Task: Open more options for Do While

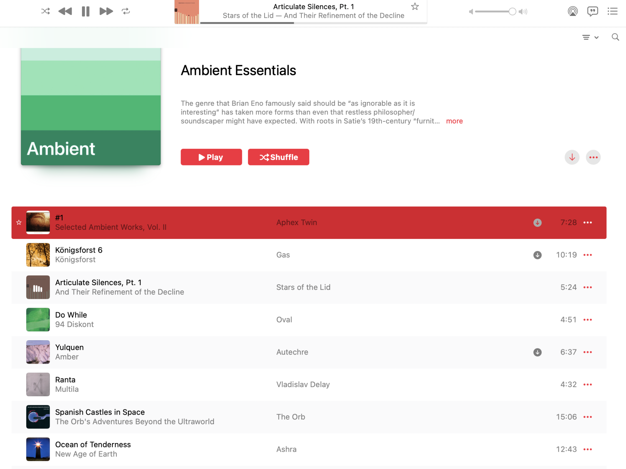Action: coord(588,320)
